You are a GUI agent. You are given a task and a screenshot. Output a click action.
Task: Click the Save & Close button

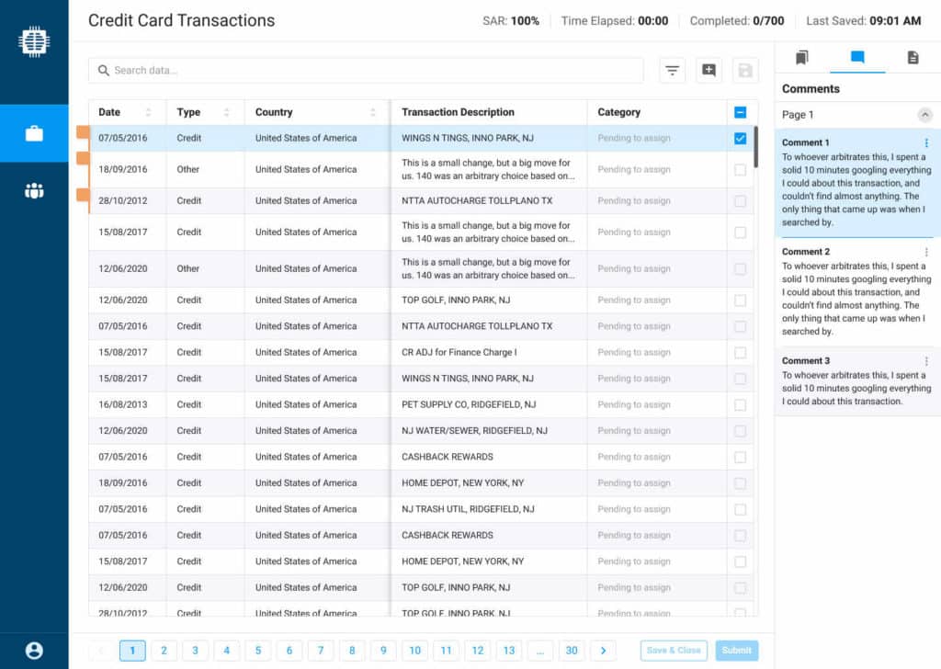[674, 651]
